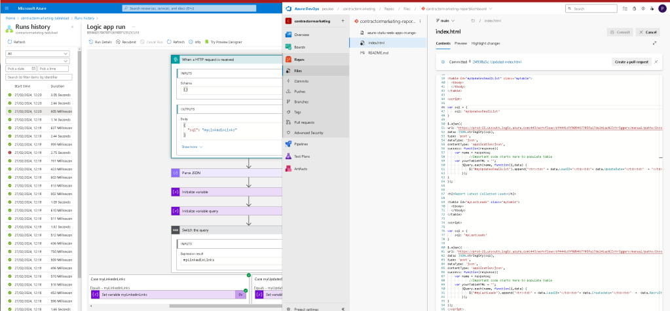
Task: Open the main branch selector dropdown
Action: pos(445,20)
